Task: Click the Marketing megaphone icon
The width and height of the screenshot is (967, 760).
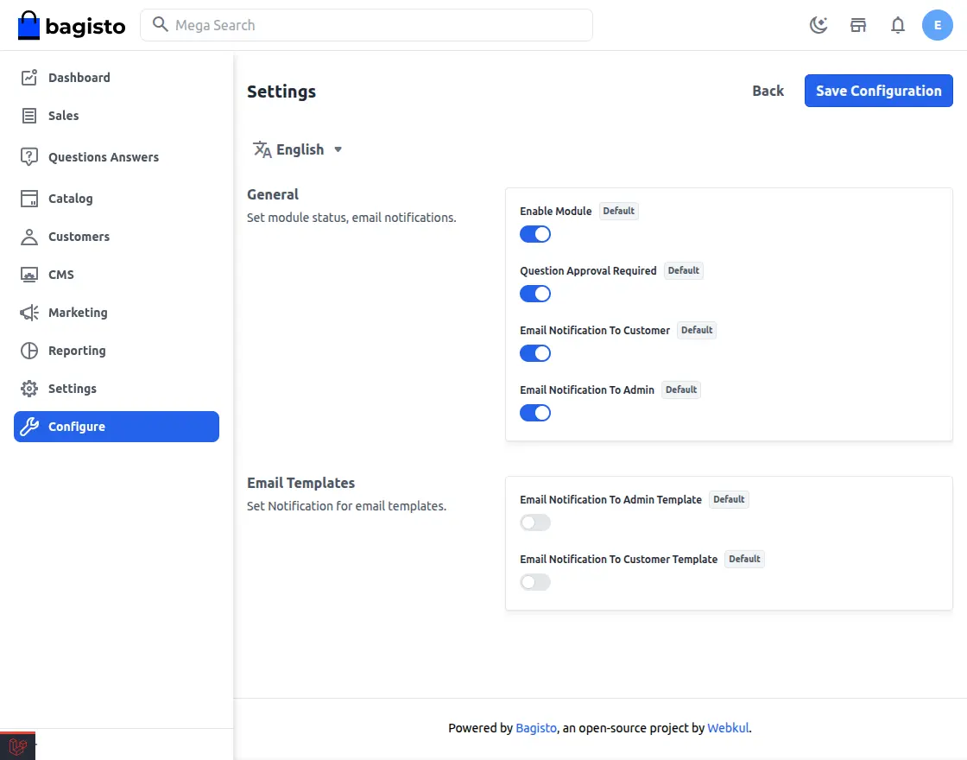Action: tap(29, 313)
